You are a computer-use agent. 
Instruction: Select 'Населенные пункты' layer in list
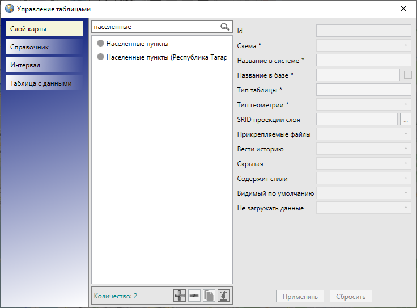click(x=137, y=44)
